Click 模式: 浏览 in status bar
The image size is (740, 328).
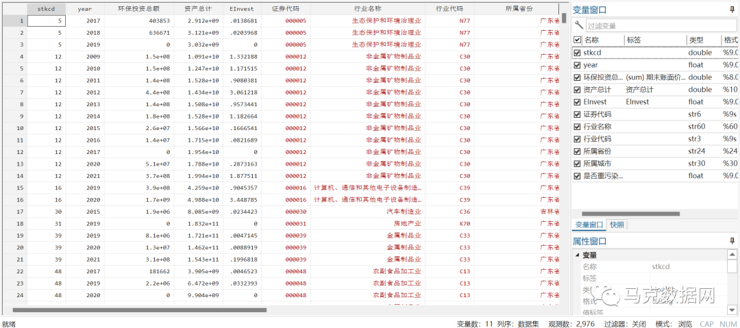[674, 324]
